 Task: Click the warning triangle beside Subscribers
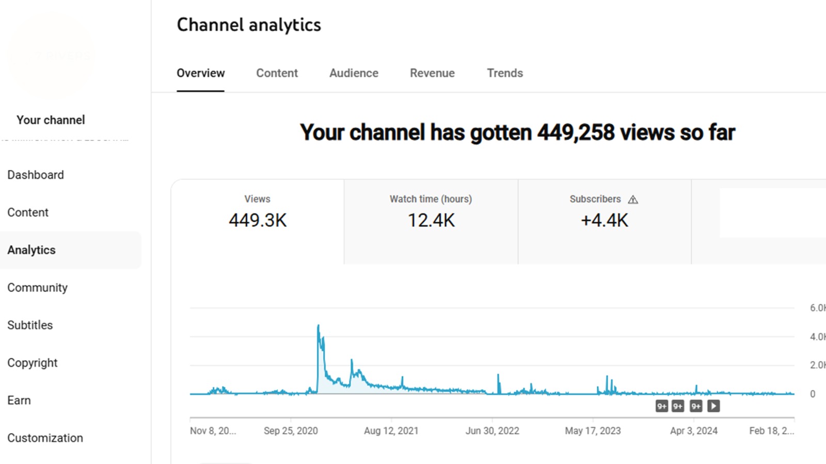tap(633, 200)
